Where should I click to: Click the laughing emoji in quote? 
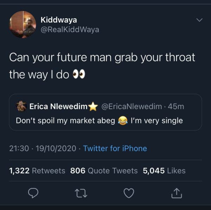(123, 121)
